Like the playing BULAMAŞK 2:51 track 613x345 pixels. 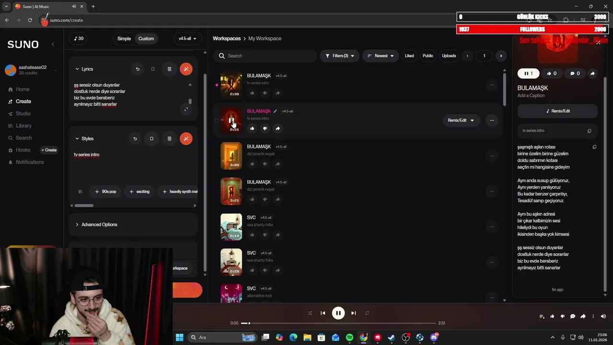pos(252,128)
